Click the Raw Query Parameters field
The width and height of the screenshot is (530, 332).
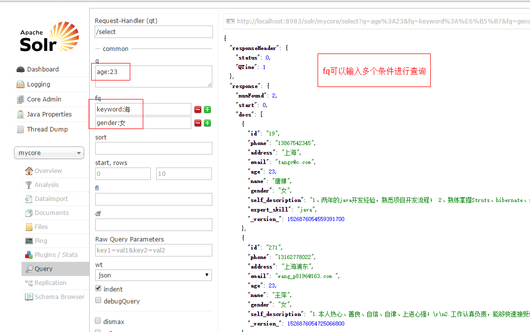pyautogui.click(x=154, y=250)
